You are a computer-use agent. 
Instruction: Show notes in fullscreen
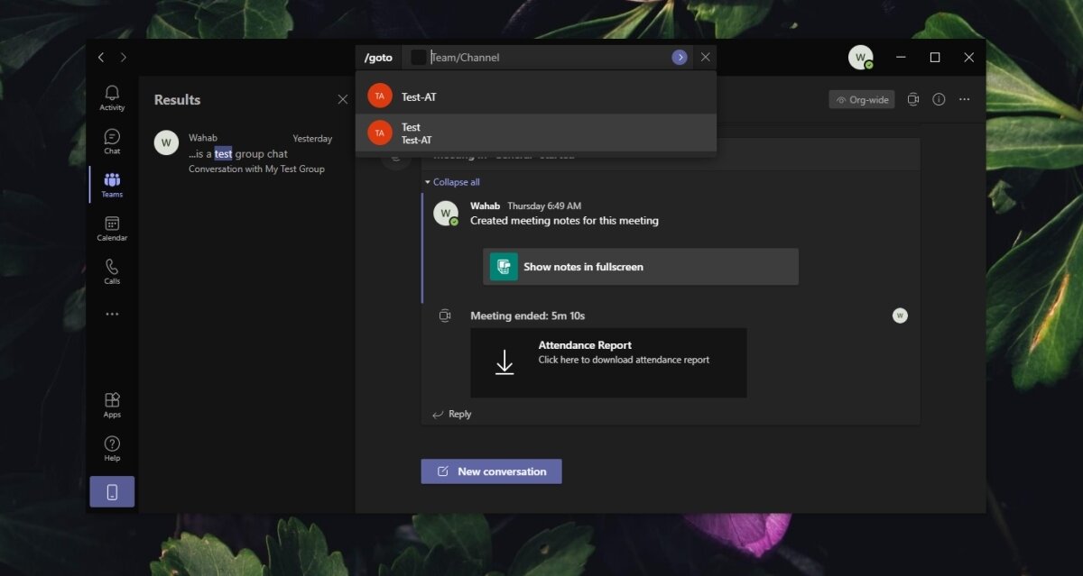[x=640, y=266]
